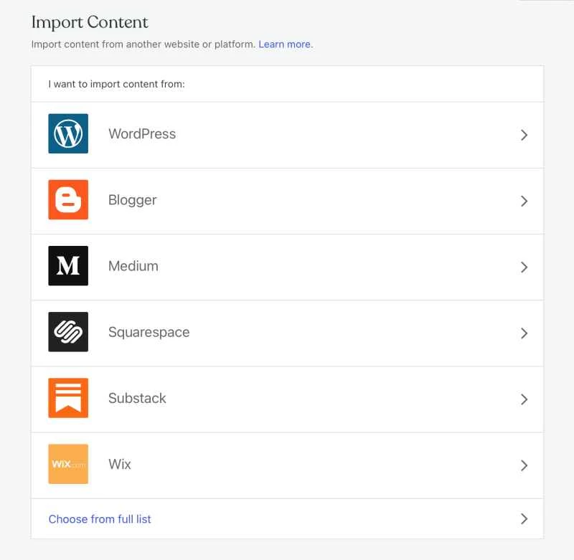Choose the Substack import row
The image size is (574, 560).
(x=287, y=399)
